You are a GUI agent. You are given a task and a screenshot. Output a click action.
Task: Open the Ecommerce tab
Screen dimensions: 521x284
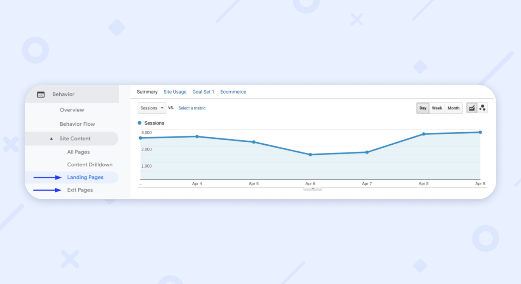pos(233,92)
